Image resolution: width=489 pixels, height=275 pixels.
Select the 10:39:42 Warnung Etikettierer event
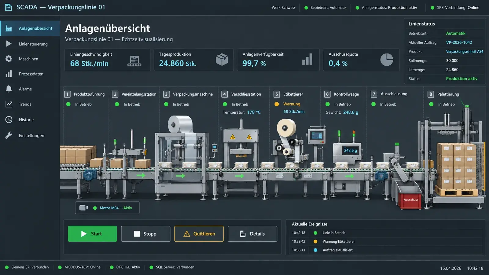click(x=385, y=241)
